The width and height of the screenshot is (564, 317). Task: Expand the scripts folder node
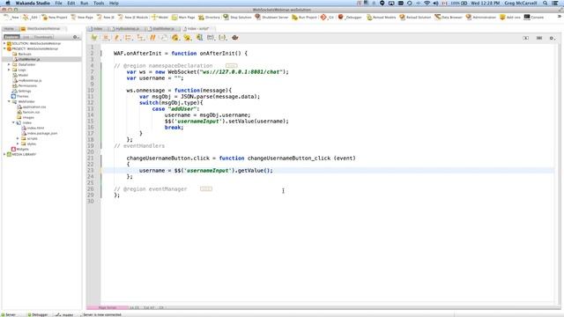pyautogui.click(x=18, y=138)
